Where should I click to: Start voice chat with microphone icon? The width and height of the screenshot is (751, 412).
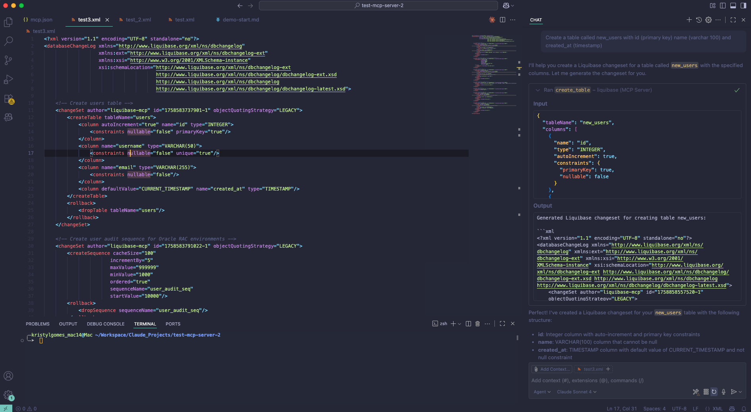[x=724, y=392]
